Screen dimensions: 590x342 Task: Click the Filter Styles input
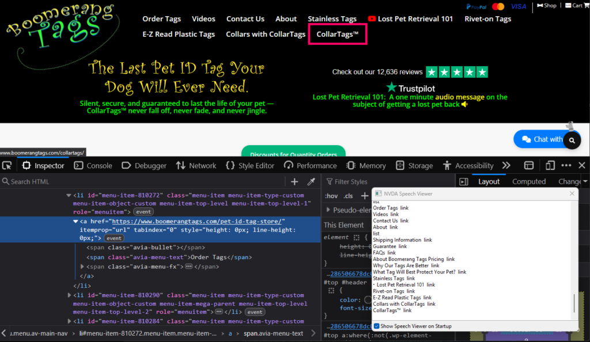[388, 182]
